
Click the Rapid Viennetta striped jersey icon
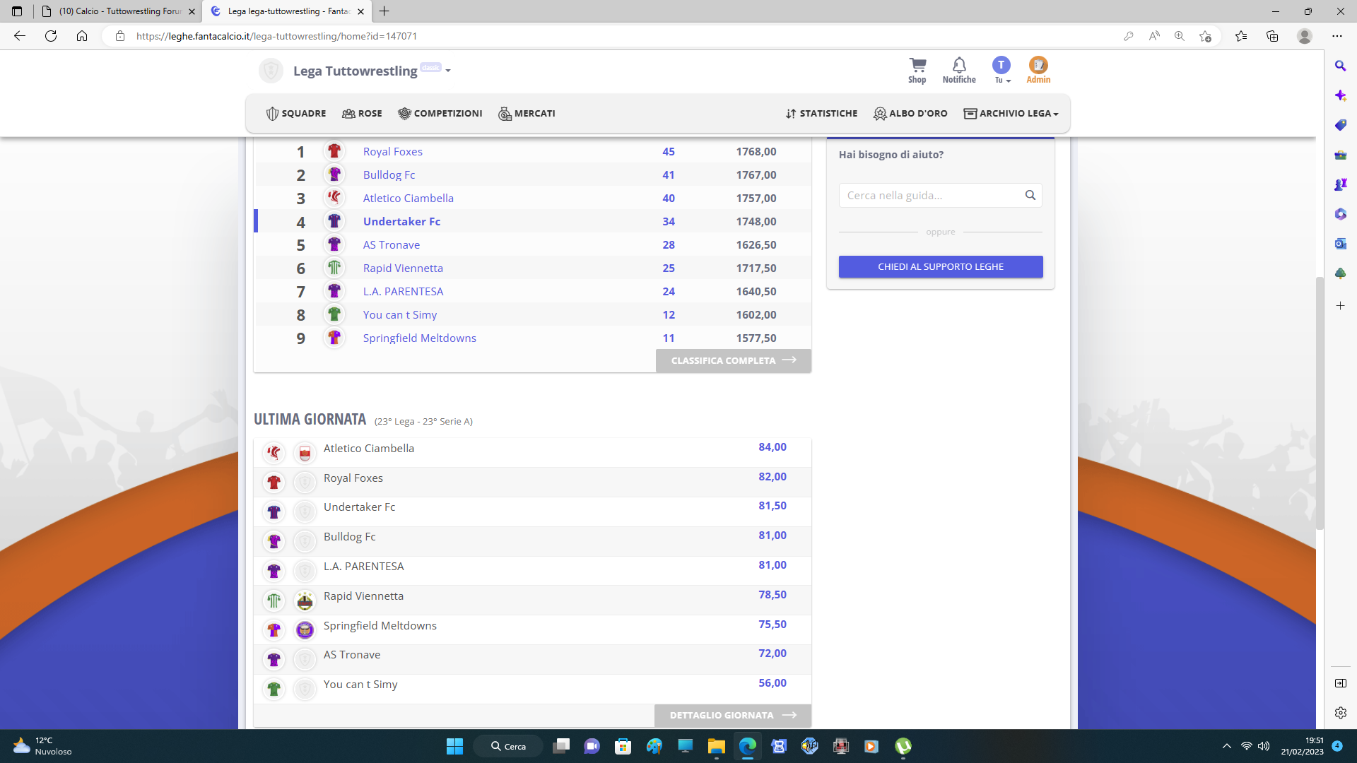[334, 268]
